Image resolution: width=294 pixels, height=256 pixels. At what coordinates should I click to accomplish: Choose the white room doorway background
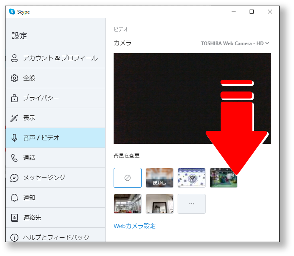(160, 204)
